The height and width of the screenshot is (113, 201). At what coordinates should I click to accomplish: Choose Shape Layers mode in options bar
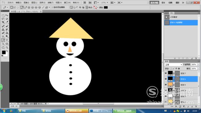12,7
